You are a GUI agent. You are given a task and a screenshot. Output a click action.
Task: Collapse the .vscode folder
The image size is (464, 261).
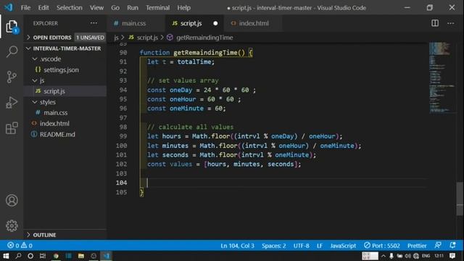[35, 59]
